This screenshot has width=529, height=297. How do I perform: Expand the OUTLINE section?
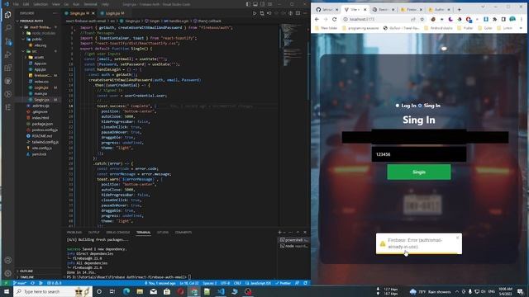pos(26,271)
